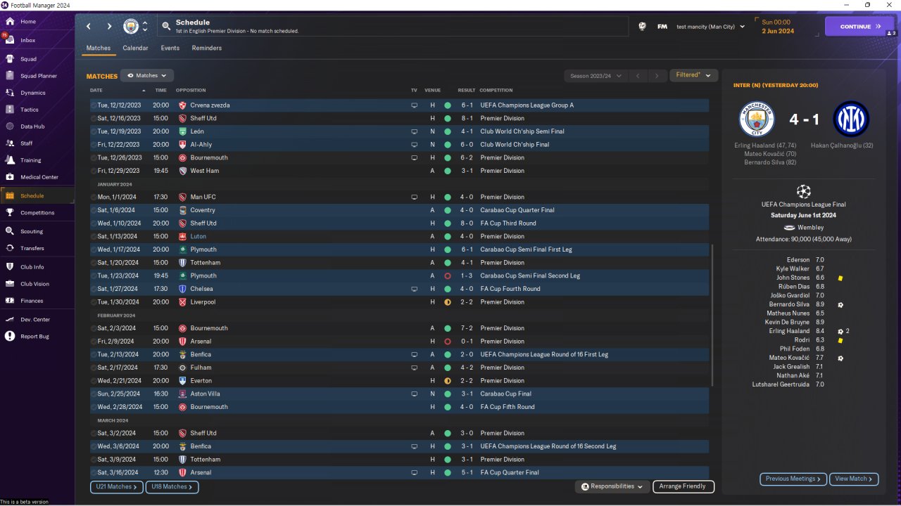Expand the Filtered dropdown
The image size is (901, 506).
click(693, 75)
